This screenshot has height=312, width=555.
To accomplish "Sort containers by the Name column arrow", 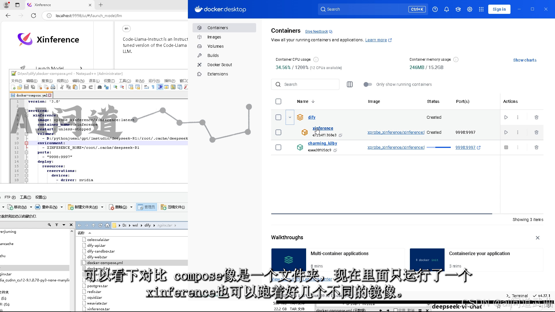I will click(x=313, y=101).
